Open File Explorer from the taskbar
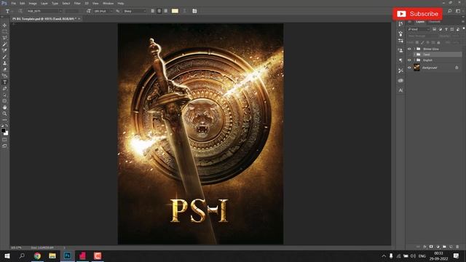Image resolution: width=466 pixels, height=262 pixels. coord(52,255)
